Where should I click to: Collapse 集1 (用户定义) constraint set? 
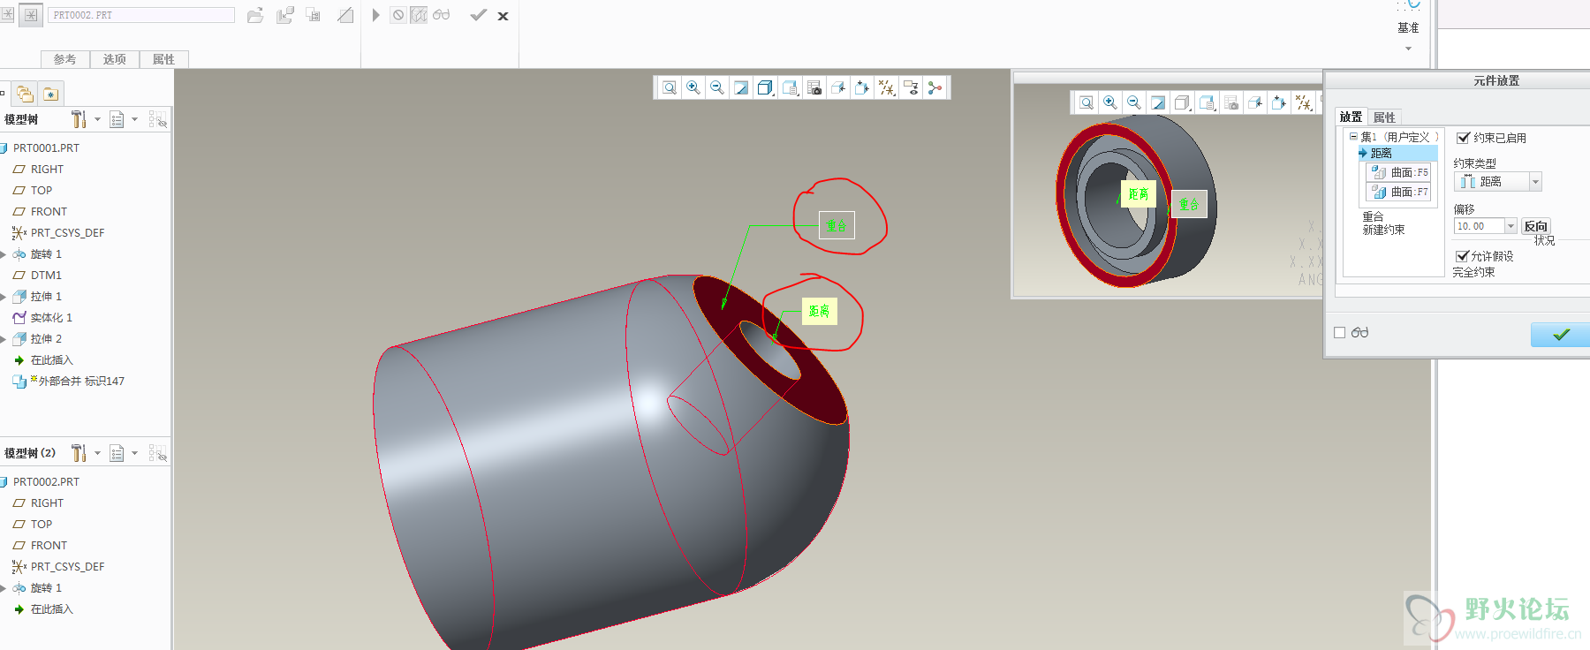pos(1353,136)
